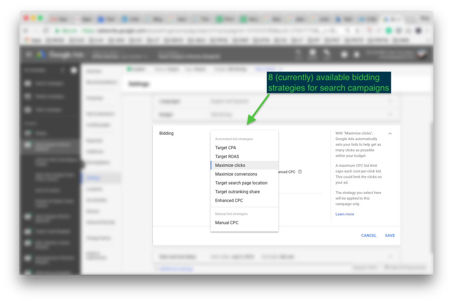
Task: Expand the blurred Budget settings row
Action: pos(276,115)
